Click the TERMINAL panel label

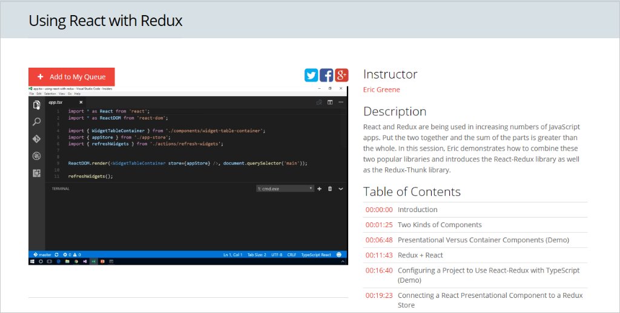pyautogui.click(x=61, y=189)
